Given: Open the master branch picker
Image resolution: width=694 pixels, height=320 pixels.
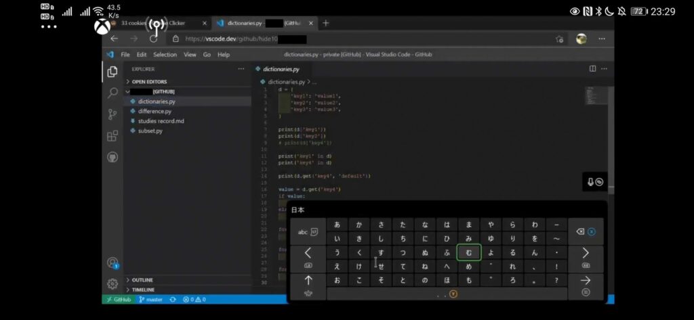Looking at the screenshot, I should pos(151,299).
